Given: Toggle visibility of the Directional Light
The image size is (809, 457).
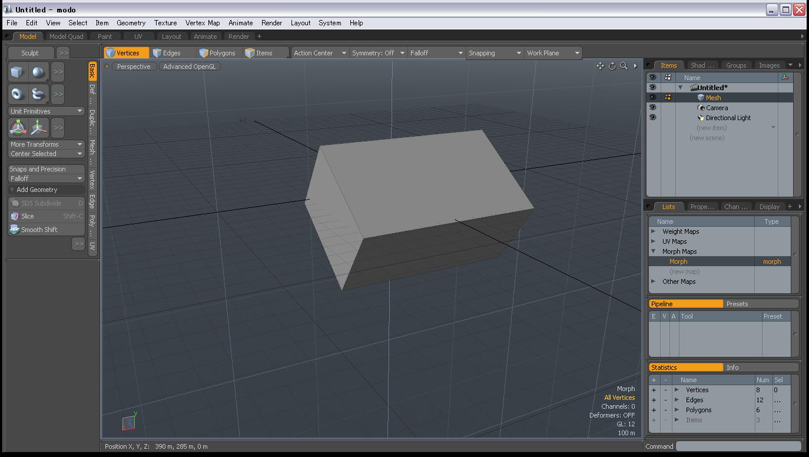Looking at the screenshot, I should [x=652, y=118].
